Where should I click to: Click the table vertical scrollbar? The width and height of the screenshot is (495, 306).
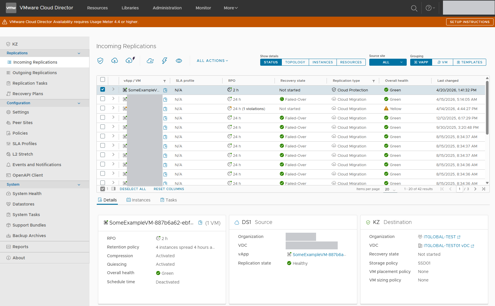(487, 108)
